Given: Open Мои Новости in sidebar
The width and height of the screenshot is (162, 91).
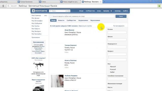Looking at the screenshot, I should click(x=36, y=29).
